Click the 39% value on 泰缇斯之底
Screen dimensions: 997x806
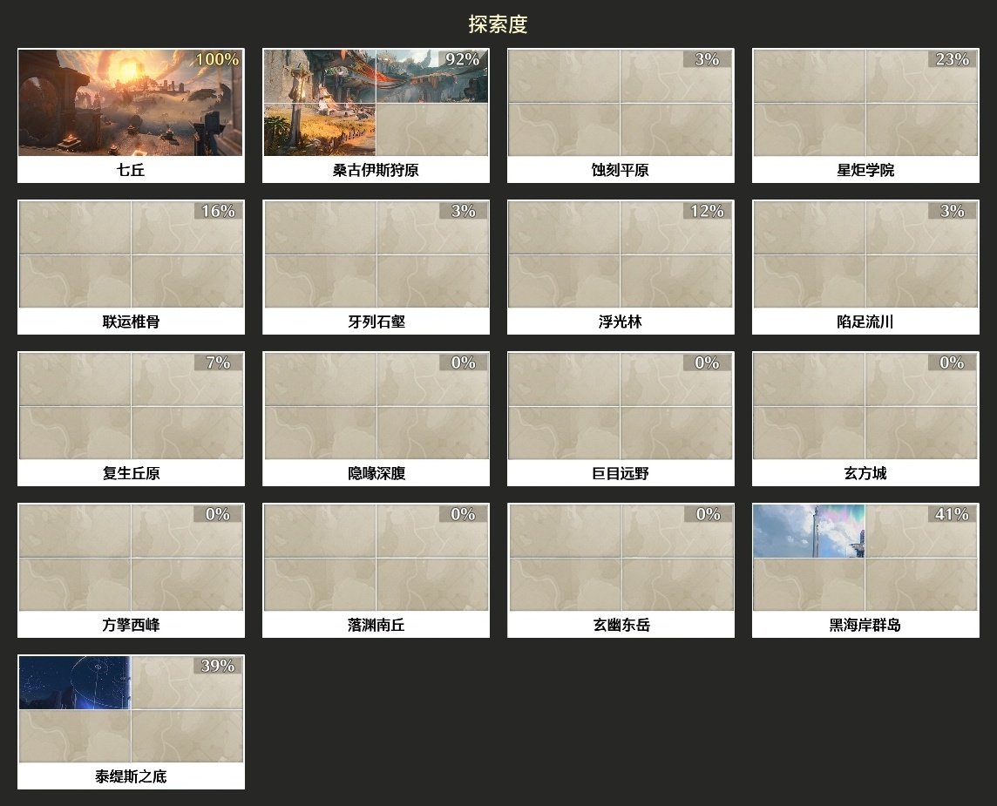point(218,666)
